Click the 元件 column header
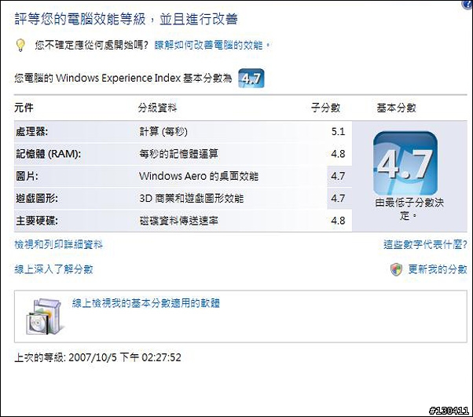 click(x=24, y=108)
